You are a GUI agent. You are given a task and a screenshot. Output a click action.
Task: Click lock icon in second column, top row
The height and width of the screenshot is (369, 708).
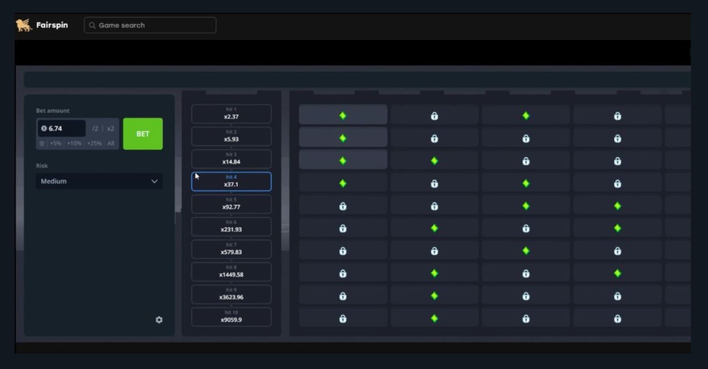434,116
